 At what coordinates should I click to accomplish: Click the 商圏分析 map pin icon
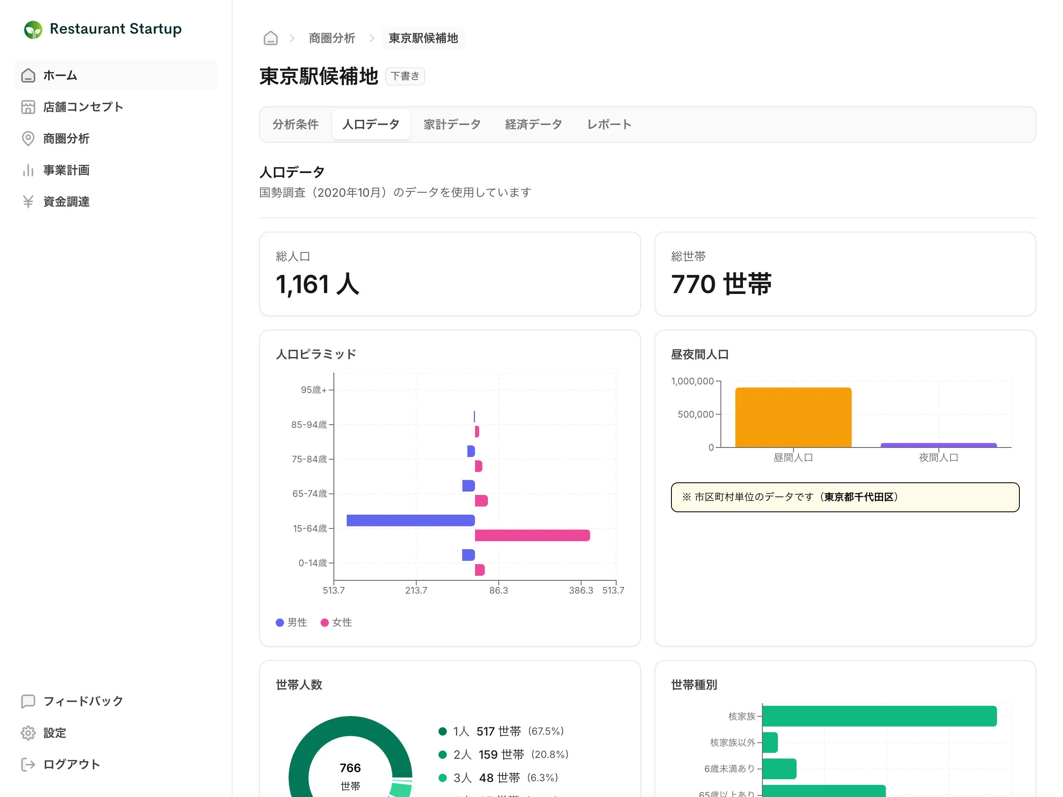click(28, 139)
